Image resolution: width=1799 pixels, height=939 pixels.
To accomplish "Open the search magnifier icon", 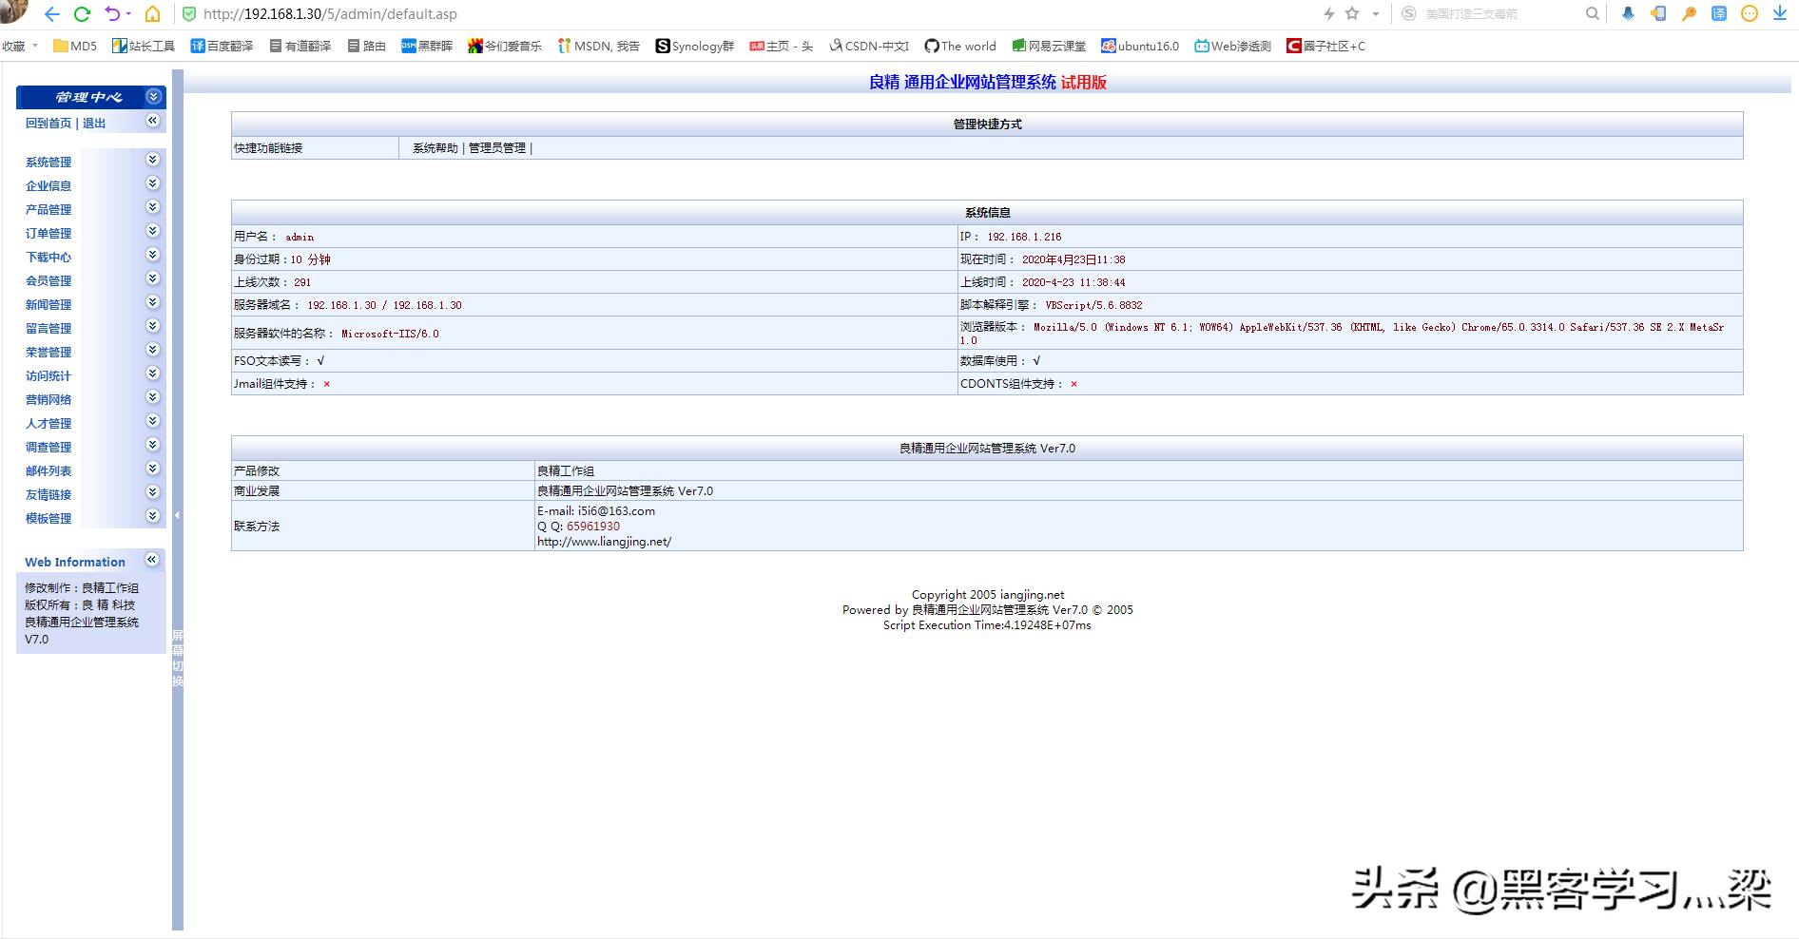I will tap(1591, 14).
